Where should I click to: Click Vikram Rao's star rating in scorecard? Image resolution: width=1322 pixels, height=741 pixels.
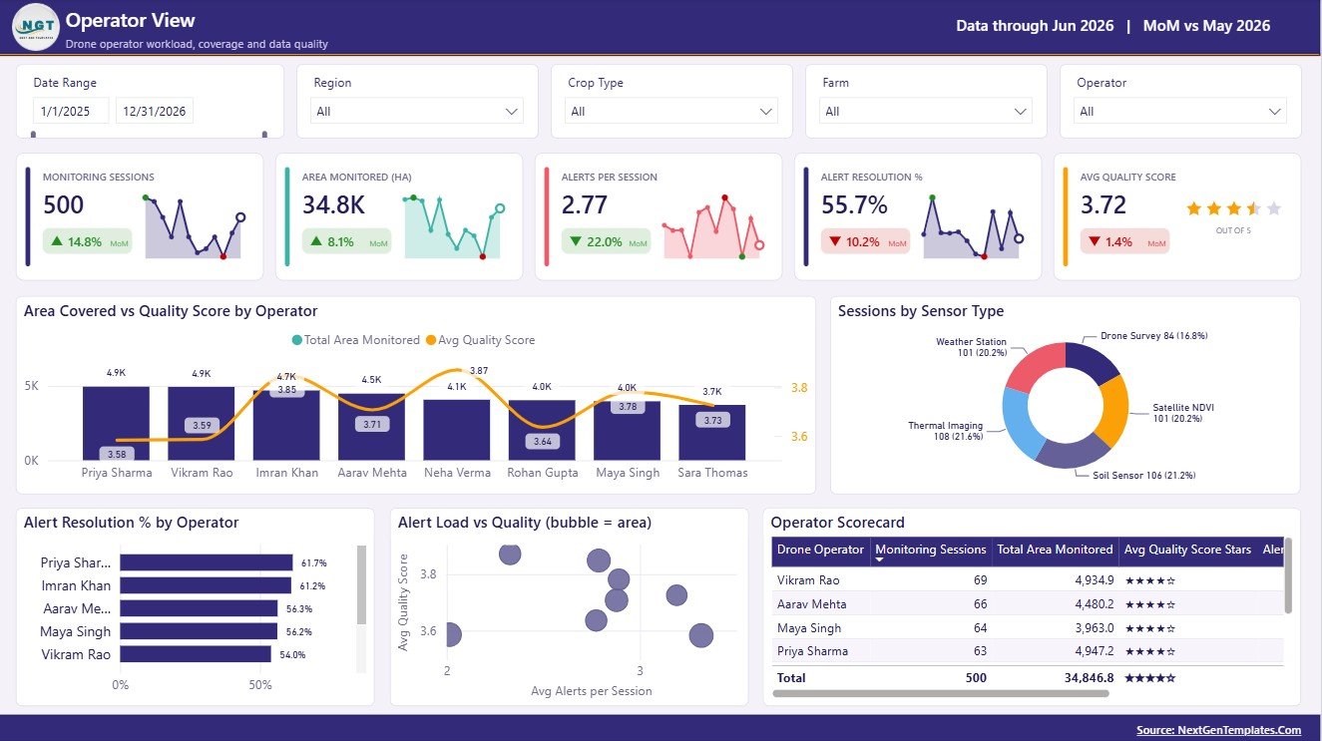(x=1150, y=580)
